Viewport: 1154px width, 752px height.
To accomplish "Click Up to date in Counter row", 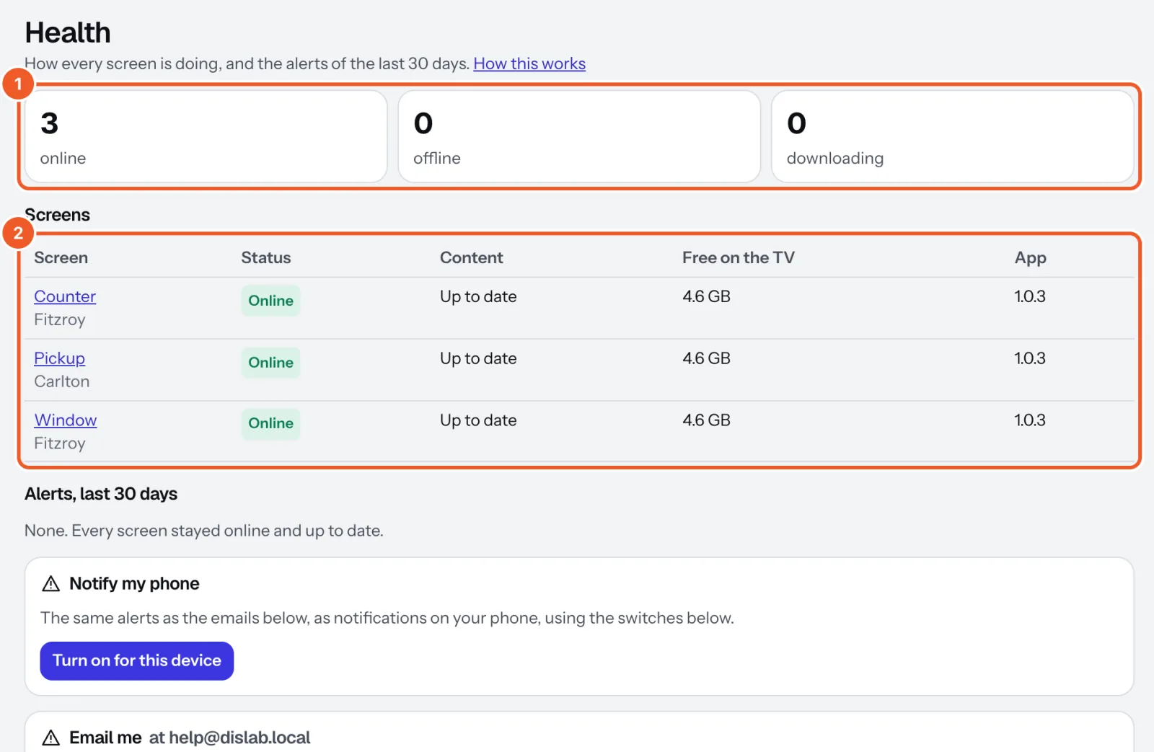I will tap(478, 296).
